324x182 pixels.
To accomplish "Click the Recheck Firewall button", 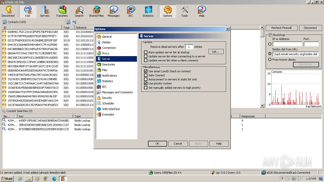I will 281,28.
